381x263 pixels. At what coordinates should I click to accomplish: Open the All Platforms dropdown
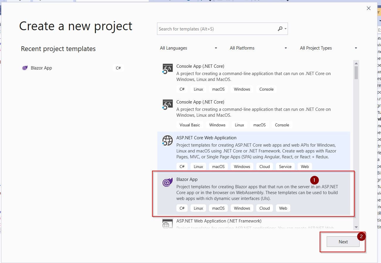(258, 48)
